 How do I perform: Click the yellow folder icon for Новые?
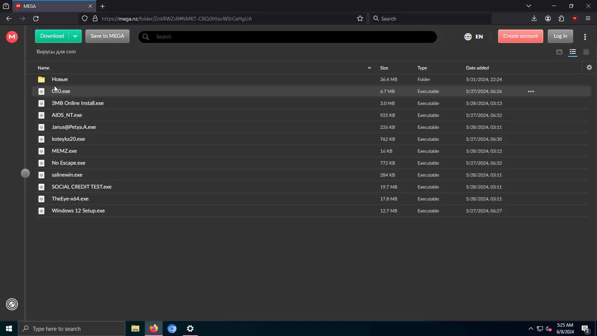(x=41, y=80)
